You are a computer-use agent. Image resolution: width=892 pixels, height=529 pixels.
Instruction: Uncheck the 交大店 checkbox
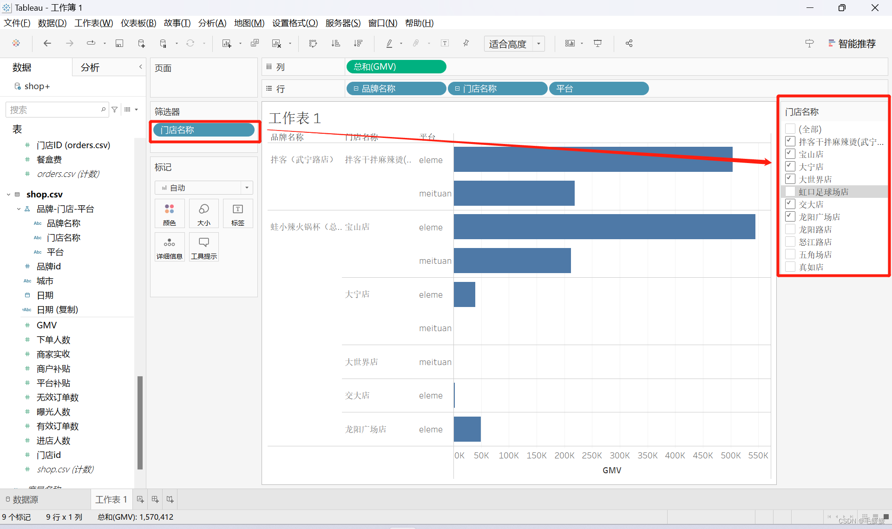pyautogui.click(x=790, y=204)
